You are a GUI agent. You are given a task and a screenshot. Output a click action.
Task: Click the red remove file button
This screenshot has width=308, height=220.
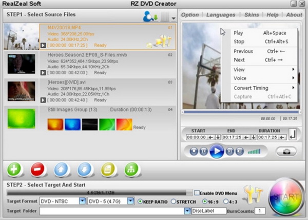(x=37, y=169)
